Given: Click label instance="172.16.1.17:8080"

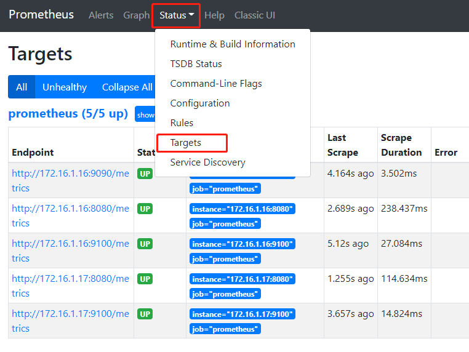Looking at the screenshot, I should [243, 279].
